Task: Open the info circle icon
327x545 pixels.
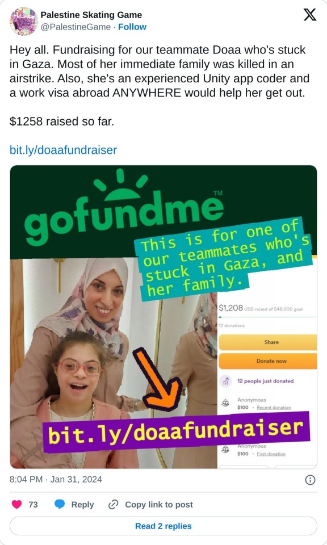Action: pyautogui.click(x=310, y=480)
